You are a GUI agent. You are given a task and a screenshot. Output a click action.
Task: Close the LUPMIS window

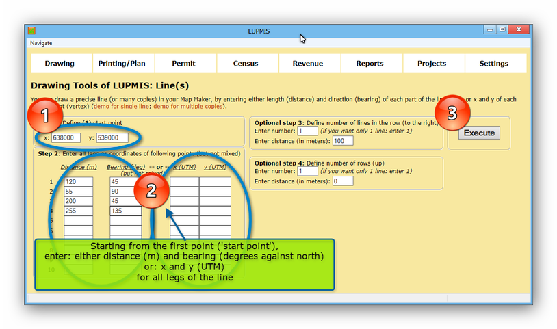pos(519,29)
